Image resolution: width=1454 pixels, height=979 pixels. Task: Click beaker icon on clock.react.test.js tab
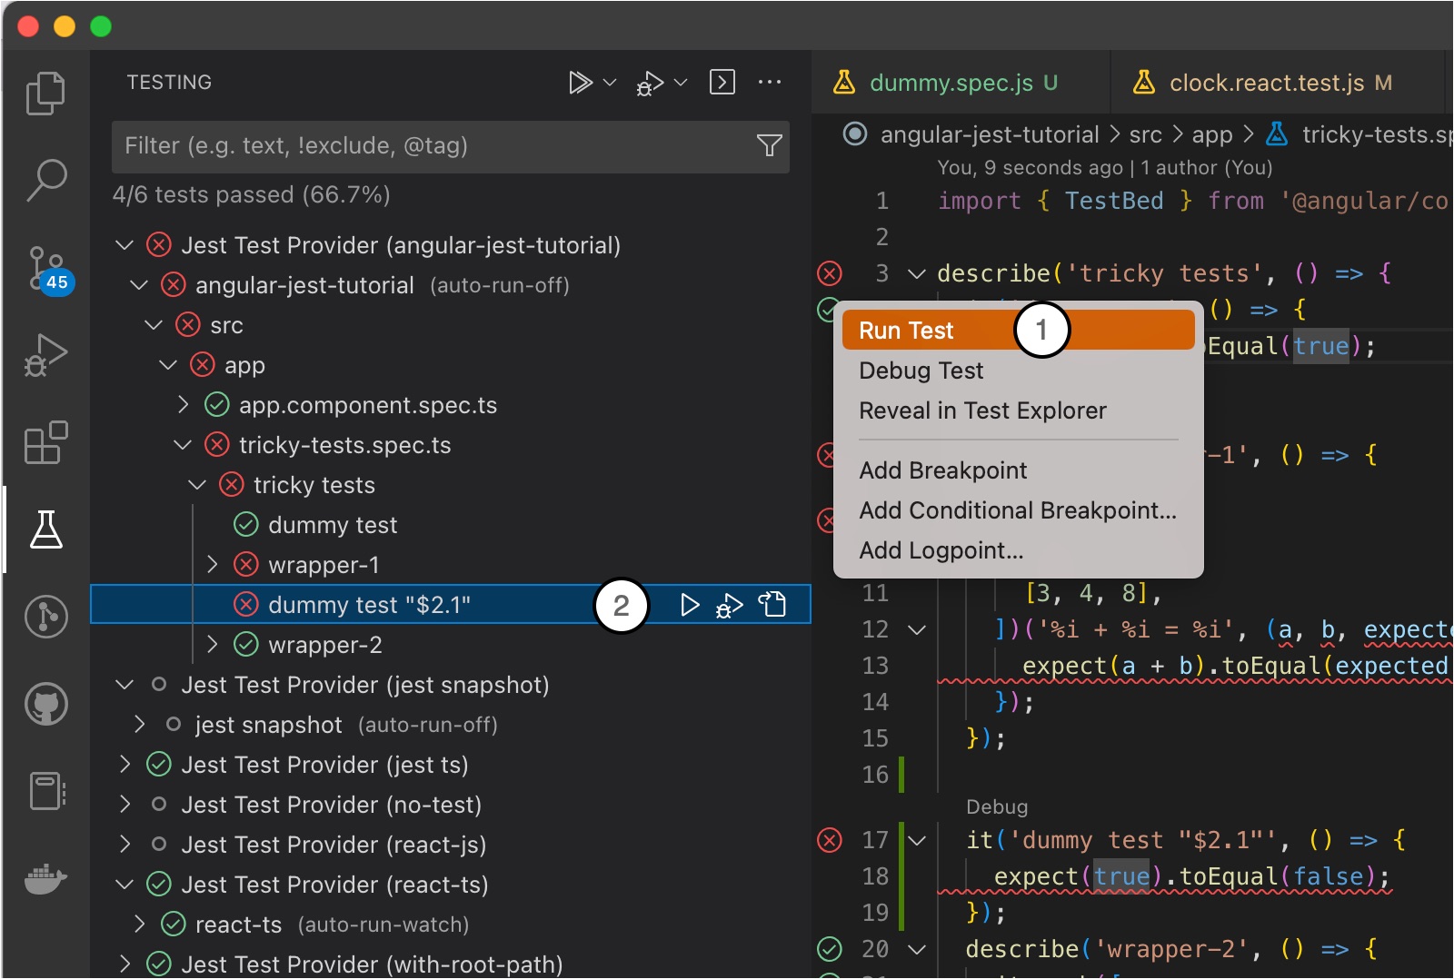click(x=1144, y=83)
